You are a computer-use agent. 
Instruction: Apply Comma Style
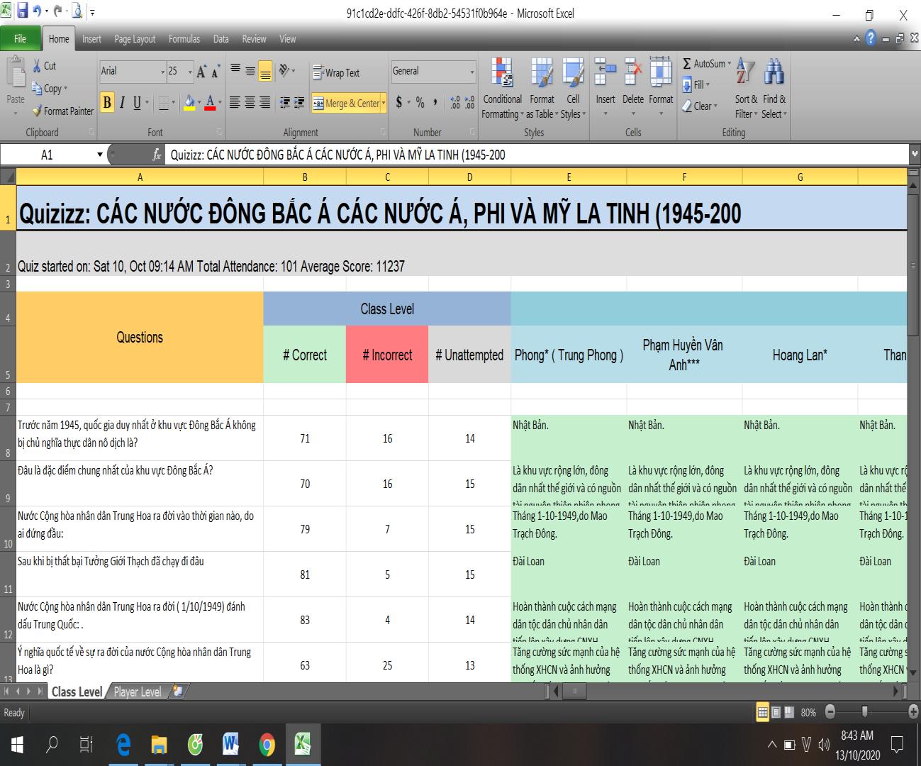tap(435, 104)
